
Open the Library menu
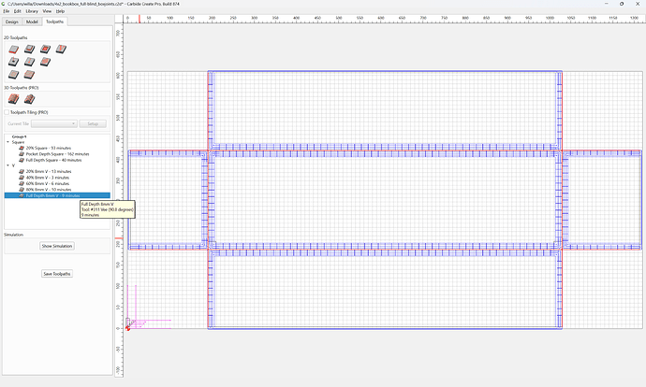pyautogui.click(x=32, y=11)
